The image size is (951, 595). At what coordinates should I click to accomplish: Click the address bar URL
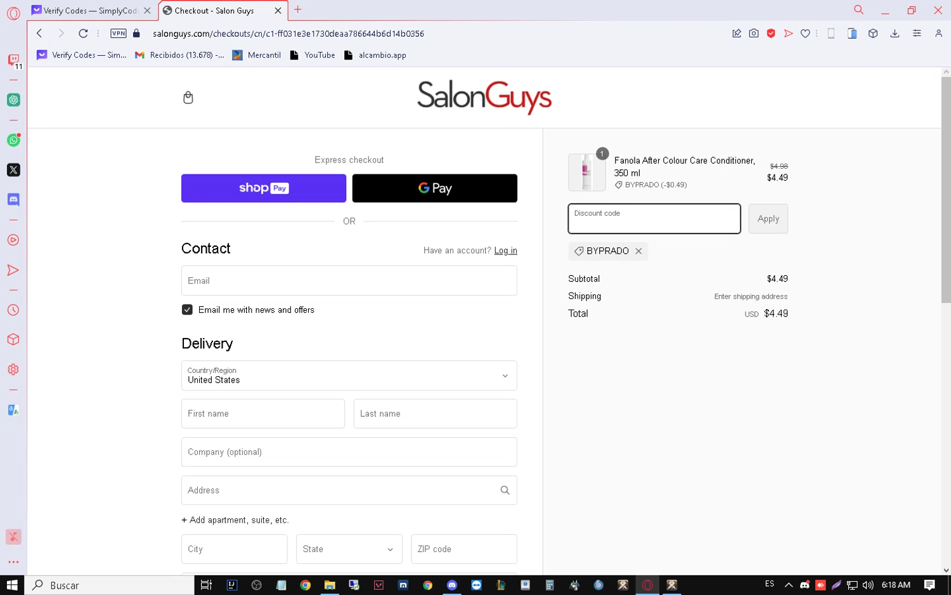tap(288, 34)
